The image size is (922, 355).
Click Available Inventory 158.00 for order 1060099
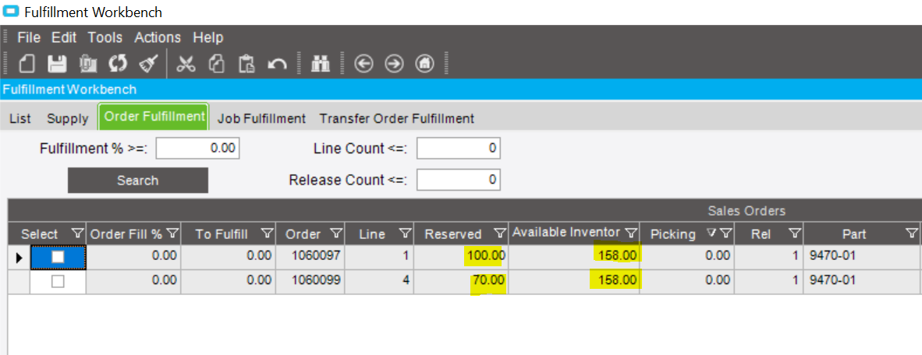point(574,282)
